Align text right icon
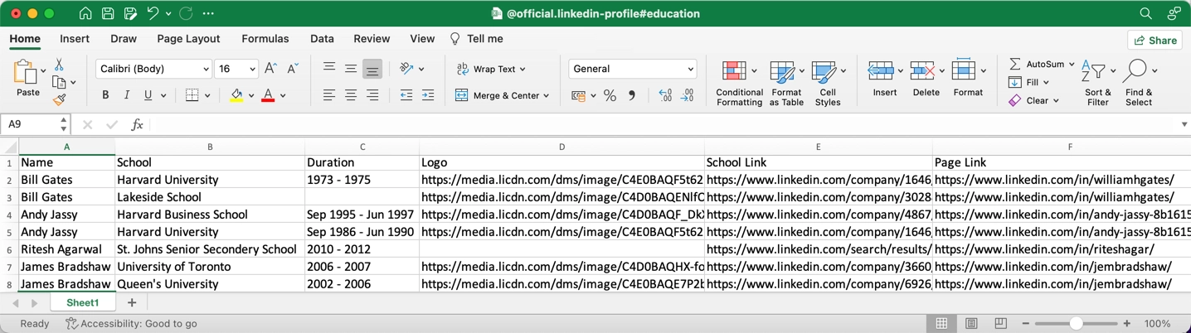Viewport: 1191px width, 333px height. click(x=372, y=95)
